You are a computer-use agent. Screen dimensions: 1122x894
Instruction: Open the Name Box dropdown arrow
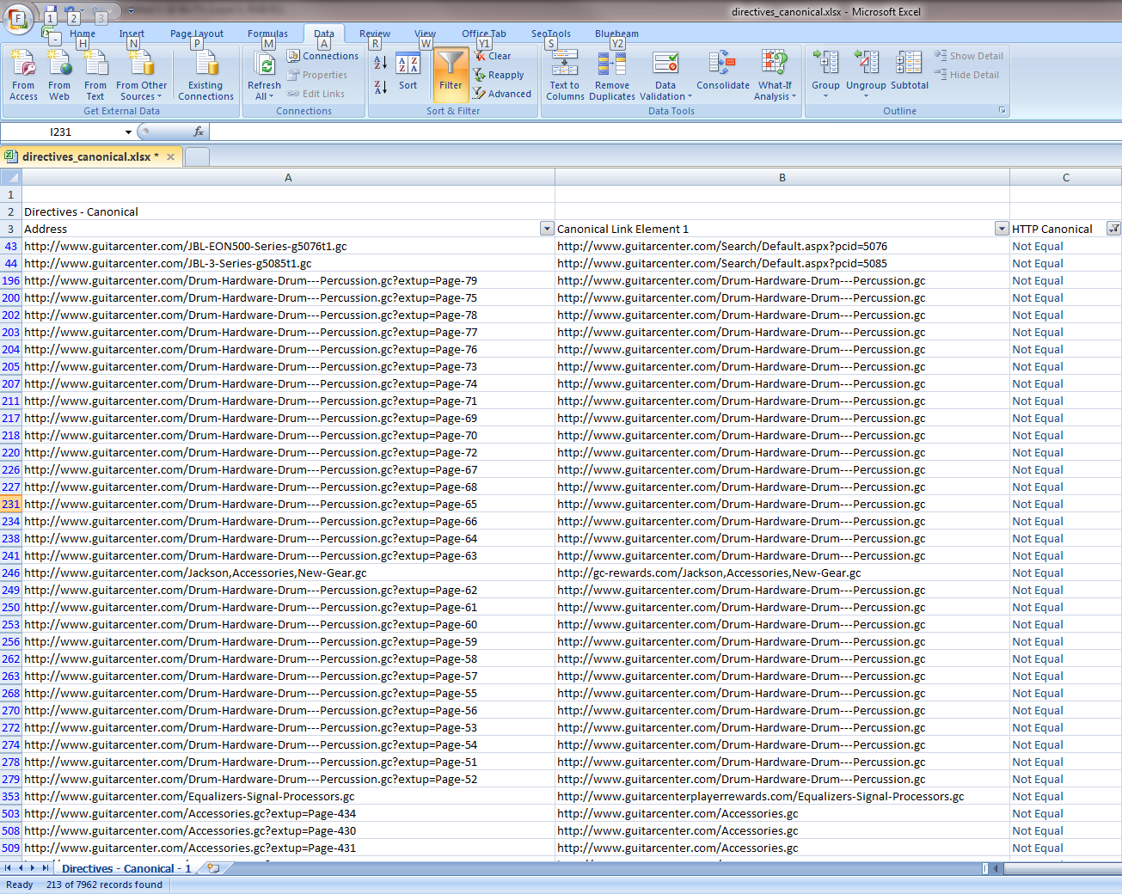tap(128, 132)
